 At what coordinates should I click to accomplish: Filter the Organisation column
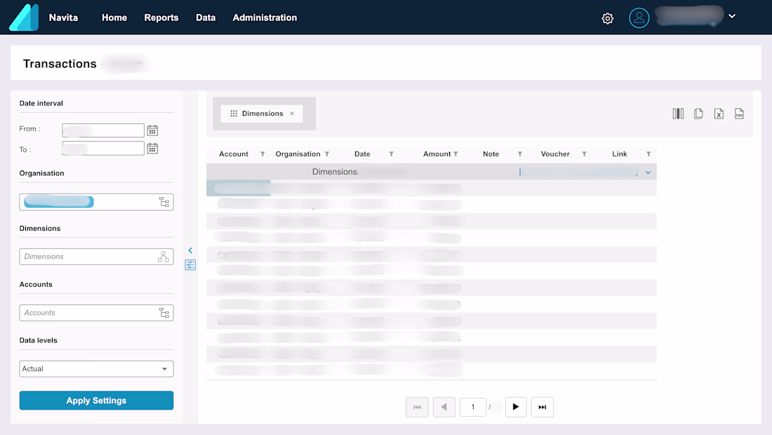(327, 154)
